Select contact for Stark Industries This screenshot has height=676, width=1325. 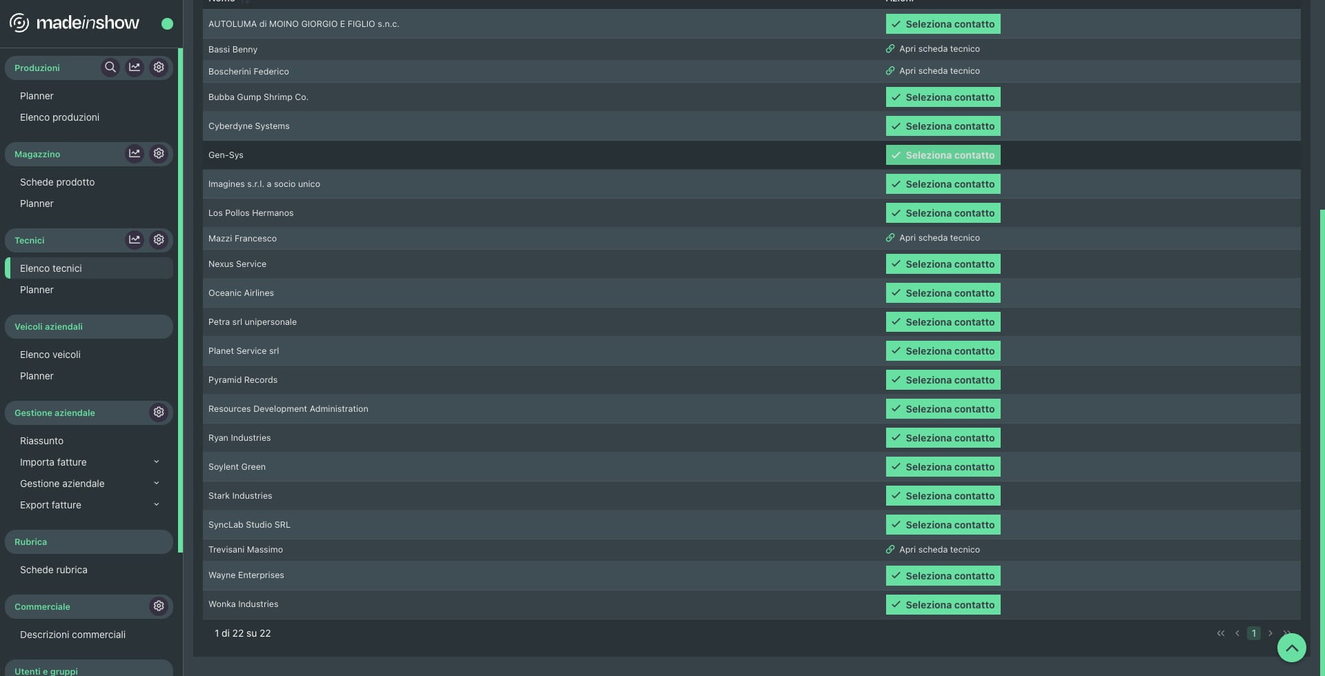pos(943,496)
